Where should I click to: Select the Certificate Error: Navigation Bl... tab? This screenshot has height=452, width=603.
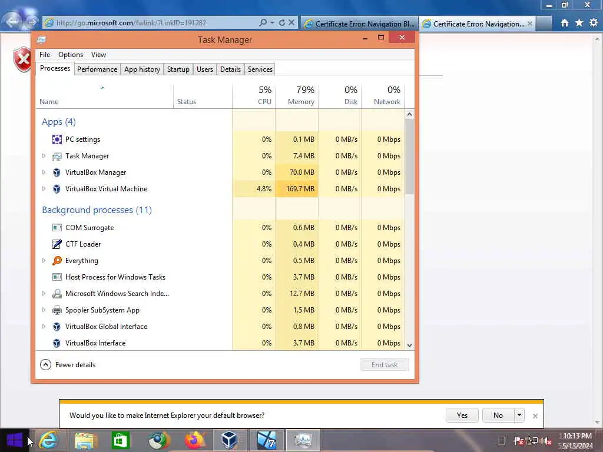(x=360, y=24)
